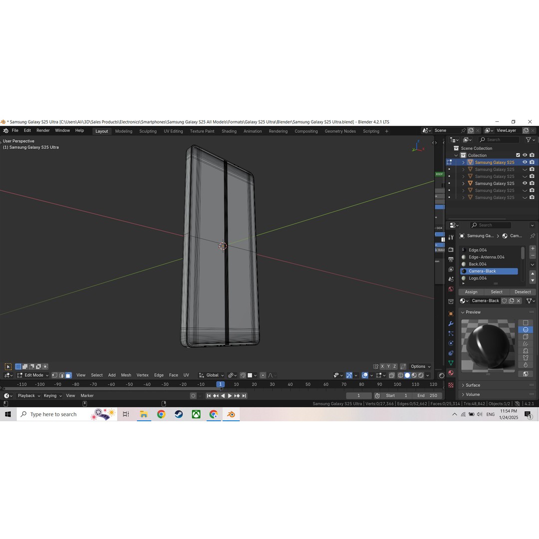
Task: Toggle proportional editing
Action: tap(263, 375)
